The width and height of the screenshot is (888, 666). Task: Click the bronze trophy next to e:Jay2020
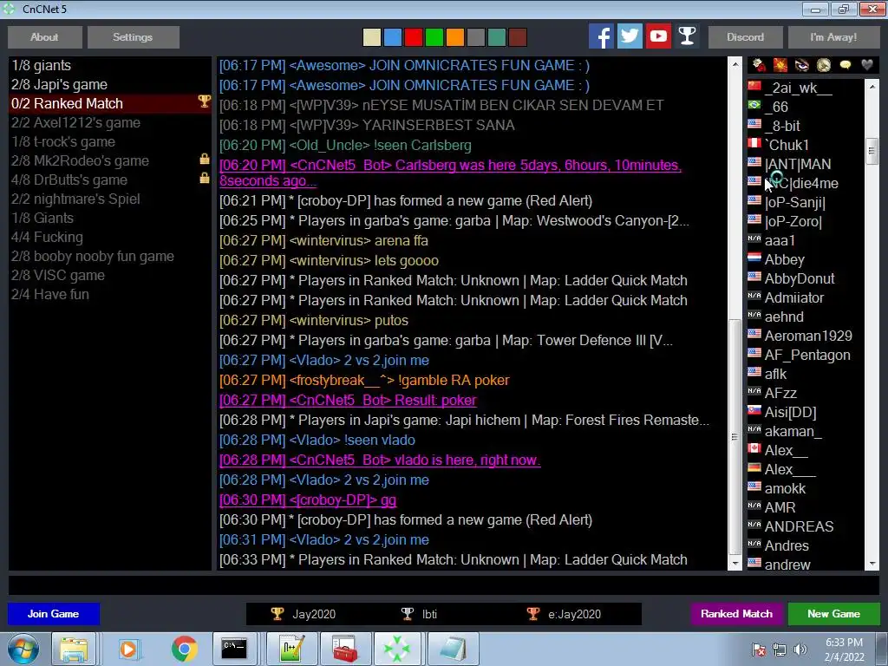coord(533,614)
